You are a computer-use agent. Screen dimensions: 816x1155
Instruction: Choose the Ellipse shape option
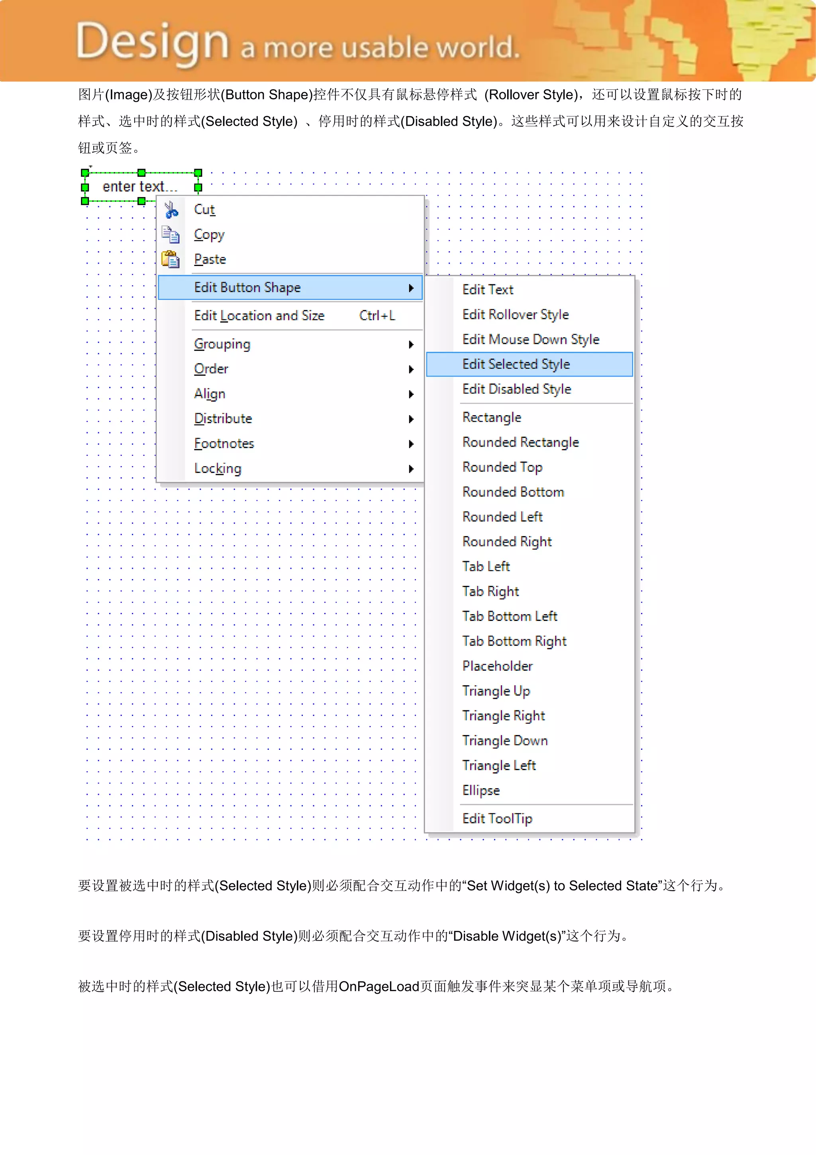[481, 790]
